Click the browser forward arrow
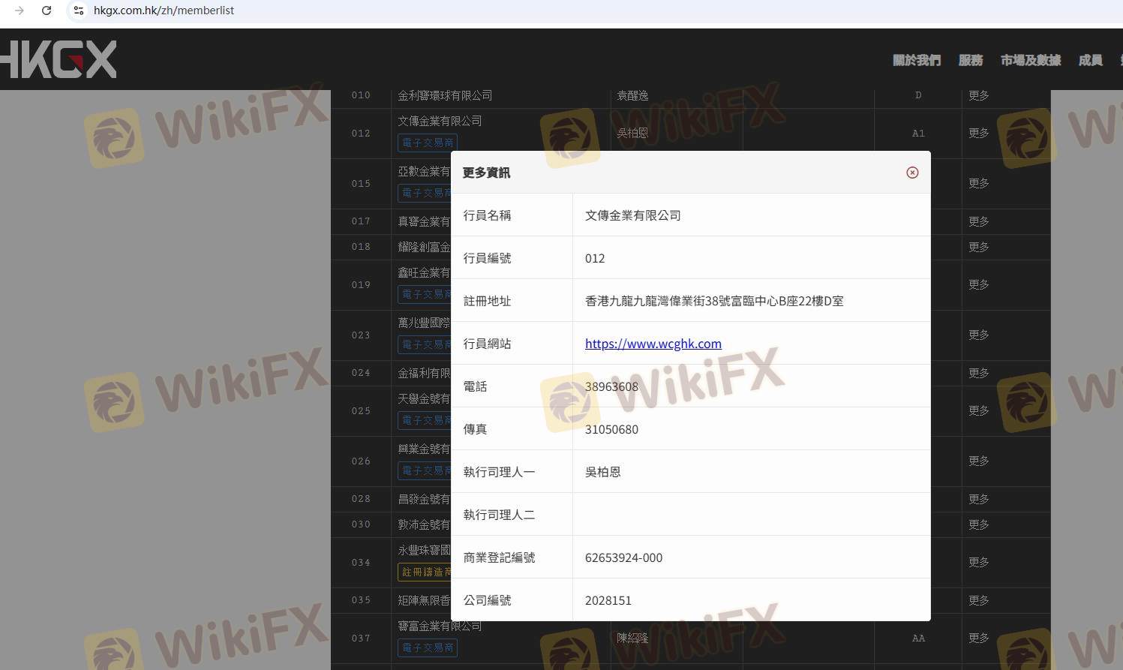 [x=20, y=11]
